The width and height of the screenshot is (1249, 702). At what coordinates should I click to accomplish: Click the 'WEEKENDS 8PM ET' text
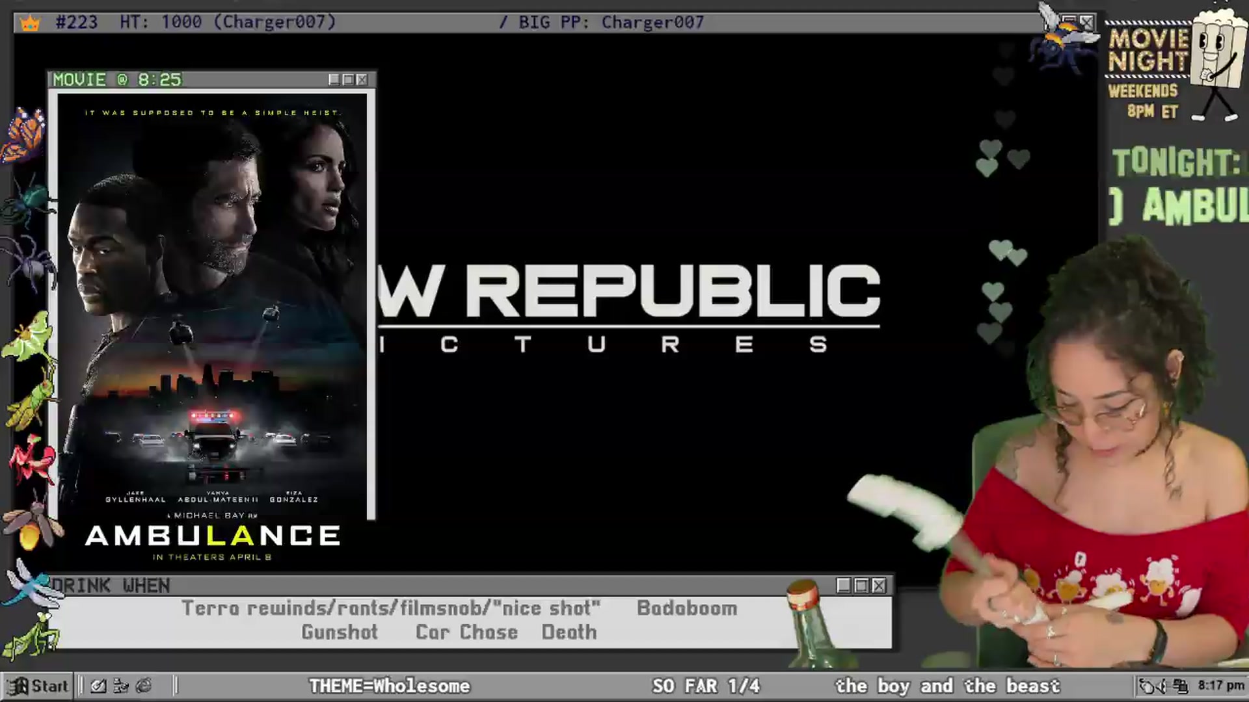click(1144, 101)
